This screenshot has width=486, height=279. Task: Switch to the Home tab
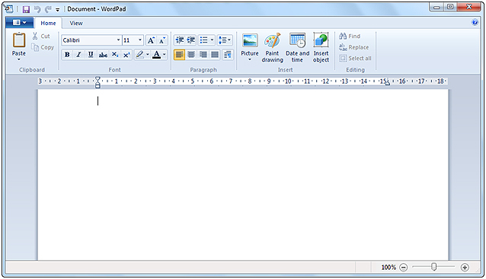click(x=48, y=24)
